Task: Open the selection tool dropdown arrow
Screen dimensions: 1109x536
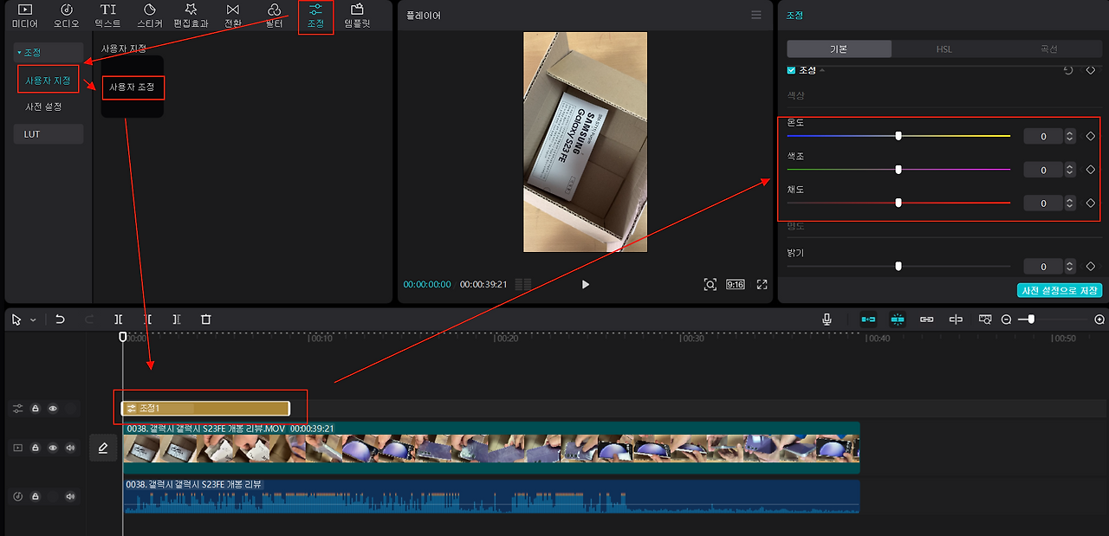Action: (33, 320)
